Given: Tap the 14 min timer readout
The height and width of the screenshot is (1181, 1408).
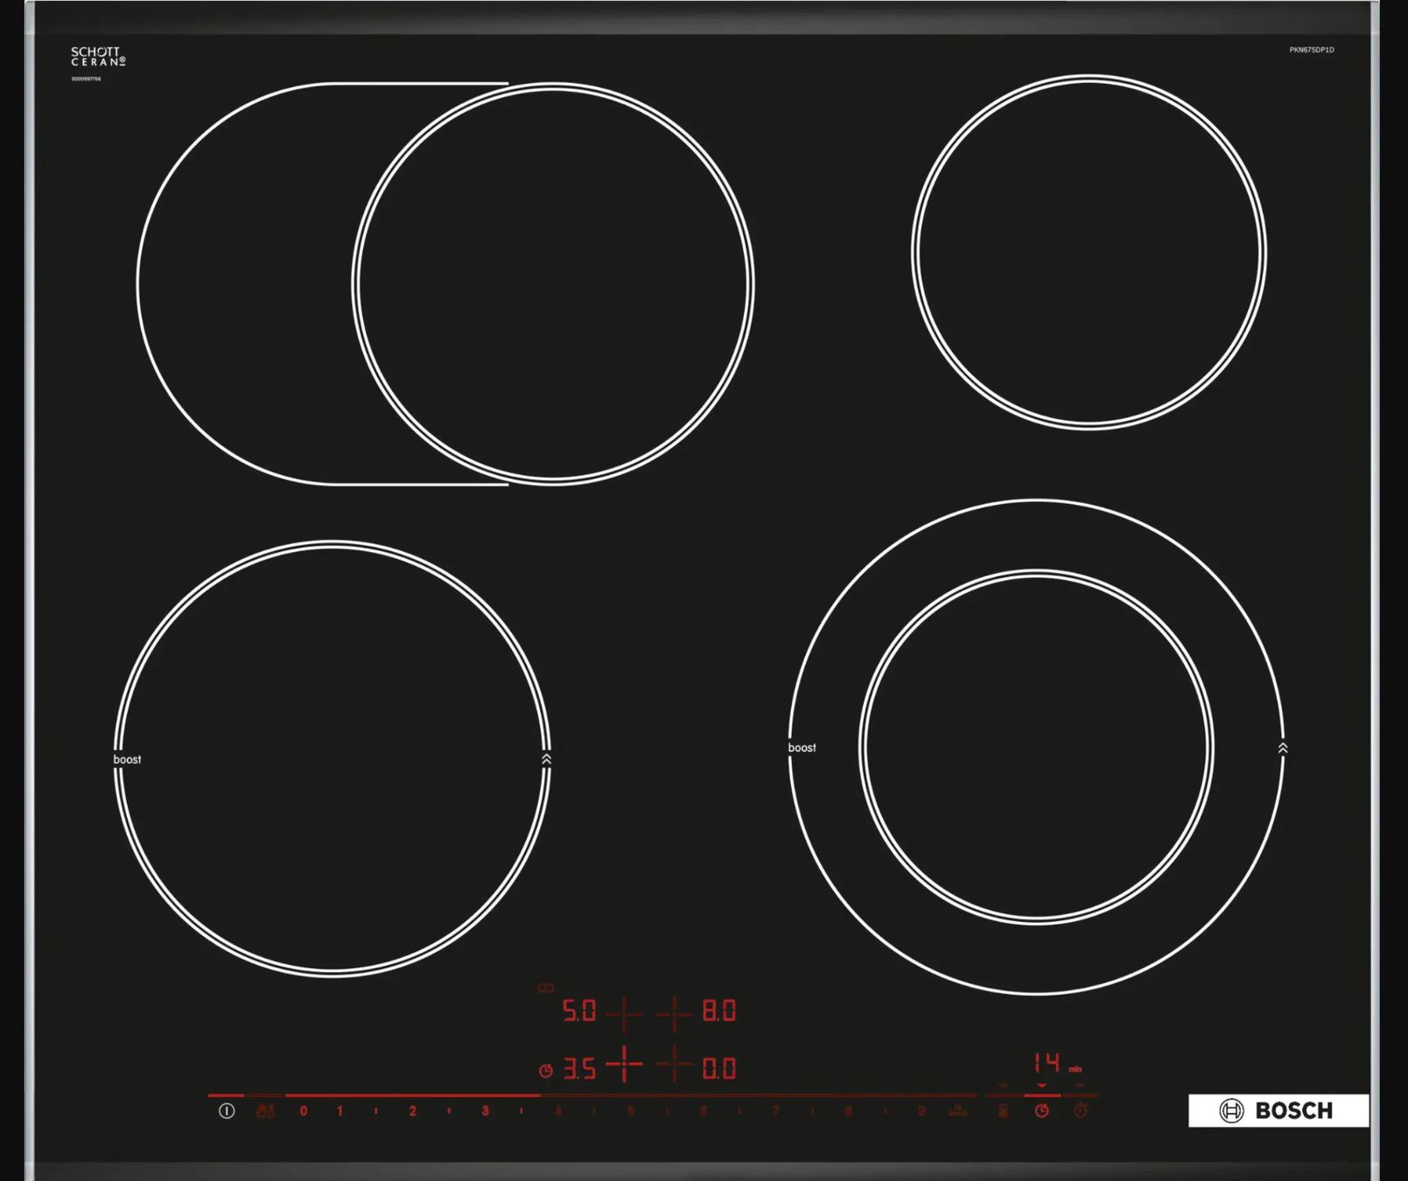Looking at the screenshot, I should tap(1057, 1063).
